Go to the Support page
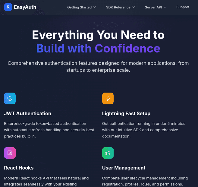This screenshot has height=187, width=198. click(183, 7)
